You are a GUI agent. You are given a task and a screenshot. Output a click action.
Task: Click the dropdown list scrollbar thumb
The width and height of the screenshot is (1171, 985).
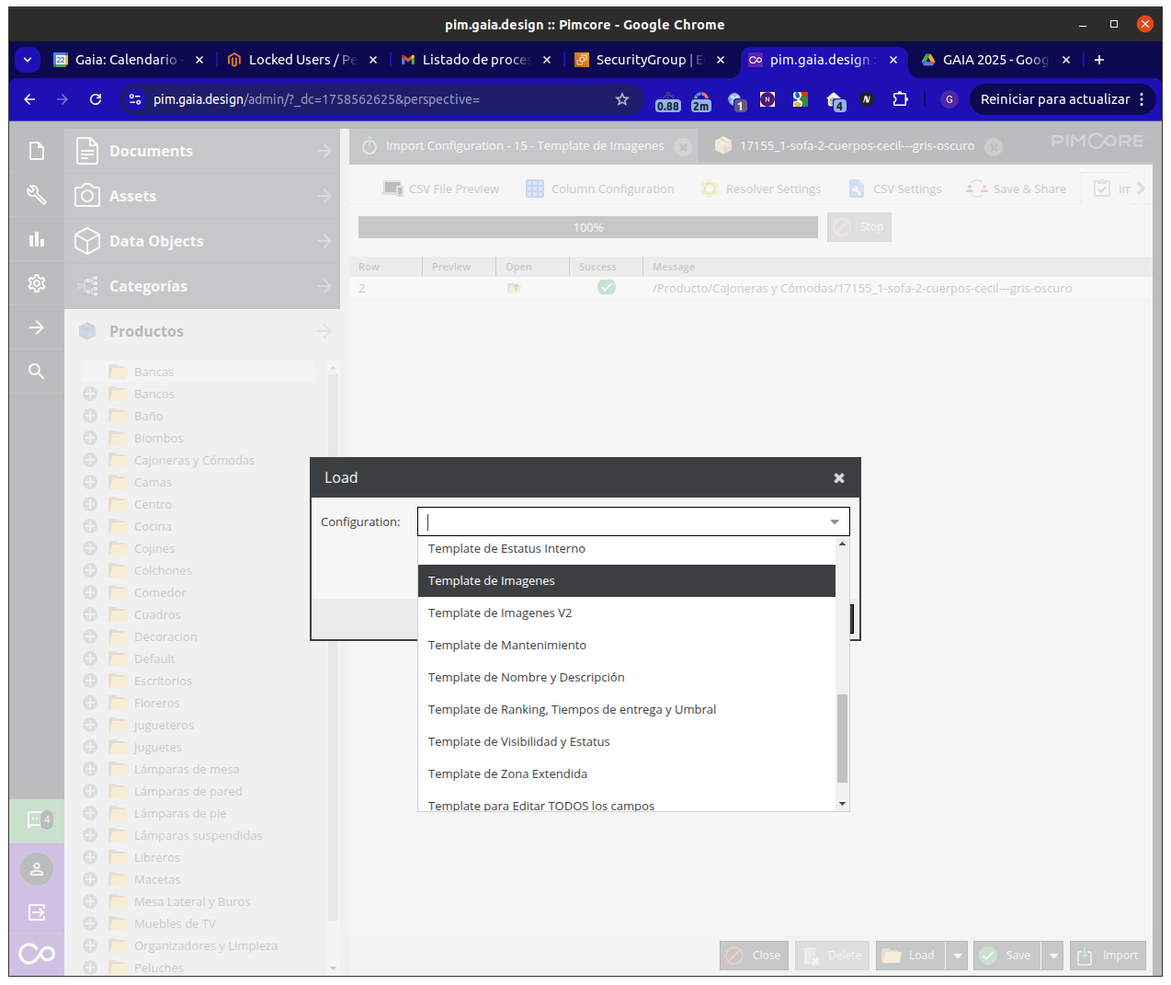click(x=842, y=738)
